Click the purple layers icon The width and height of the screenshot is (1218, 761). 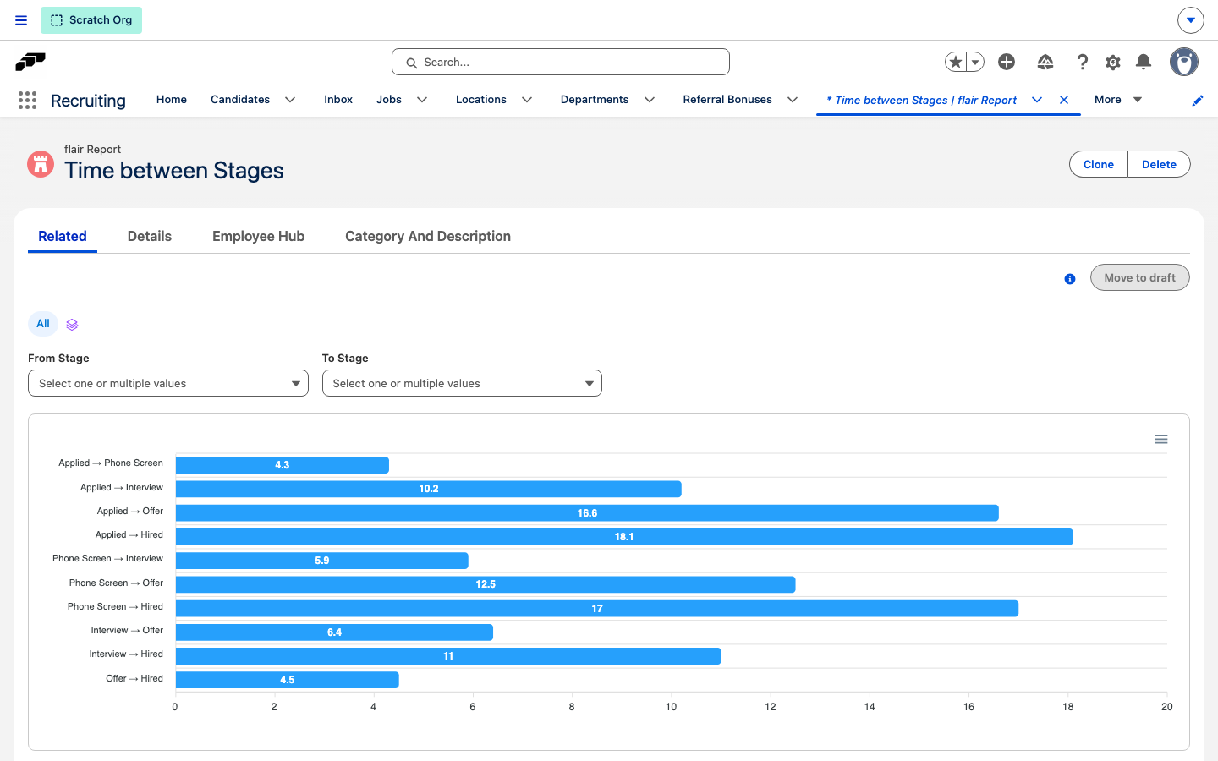click(72, 325)
